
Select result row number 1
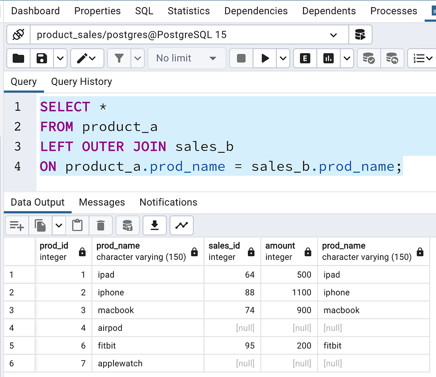[x=20, y=275]
